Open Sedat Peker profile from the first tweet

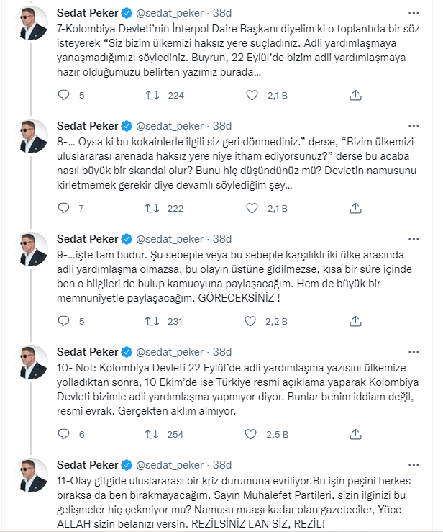tap(87, 13)
